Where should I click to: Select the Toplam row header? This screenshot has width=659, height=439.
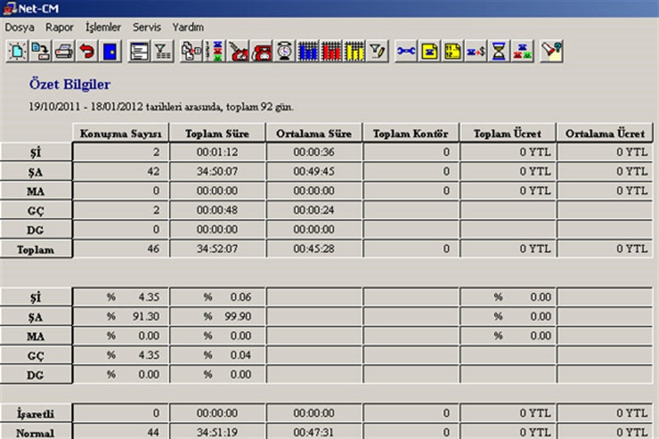36,248
